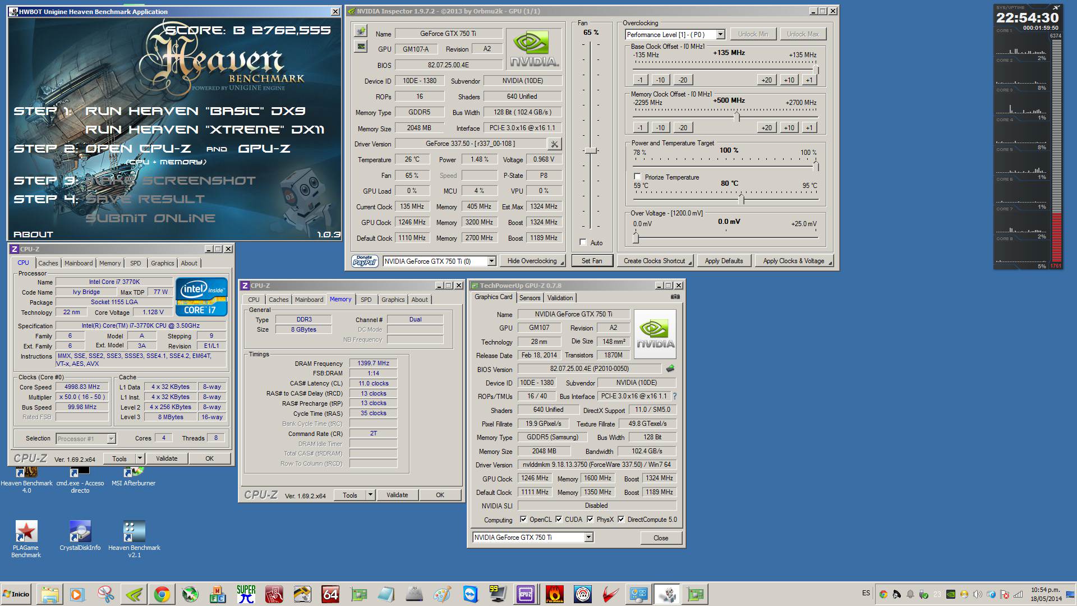Open Heaven Benchmark v2.1 desktop icon
1077x606 pixels.
(x=134, y=539)
